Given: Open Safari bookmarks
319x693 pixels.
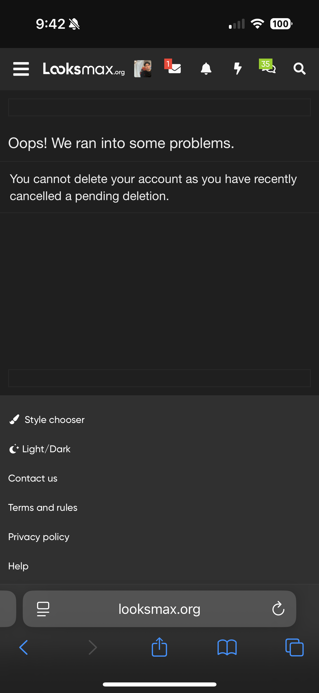Looking at the screenshot, I should (x=227, y=647).
